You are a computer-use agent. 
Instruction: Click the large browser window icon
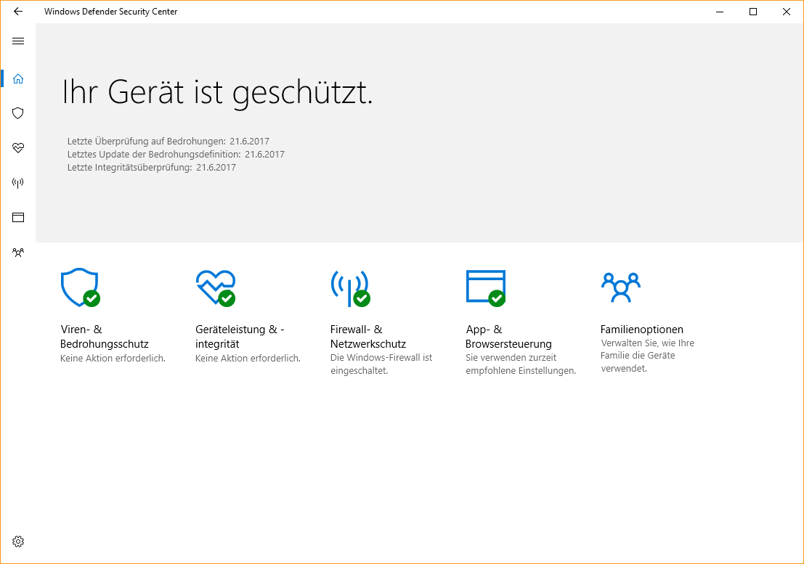(486, 288)
